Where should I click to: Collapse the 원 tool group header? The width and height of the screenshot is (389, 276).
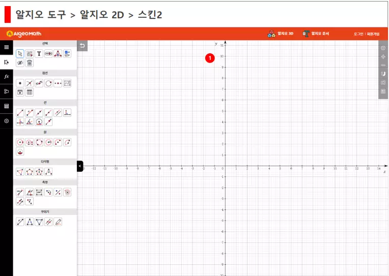click(x=45, y=132)
